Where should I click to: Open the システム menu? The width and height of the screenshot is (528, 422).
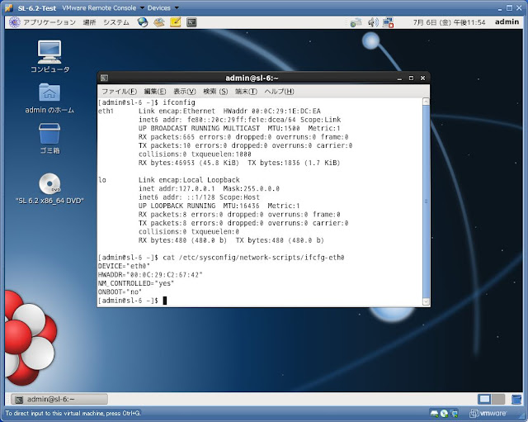point(116,22)
